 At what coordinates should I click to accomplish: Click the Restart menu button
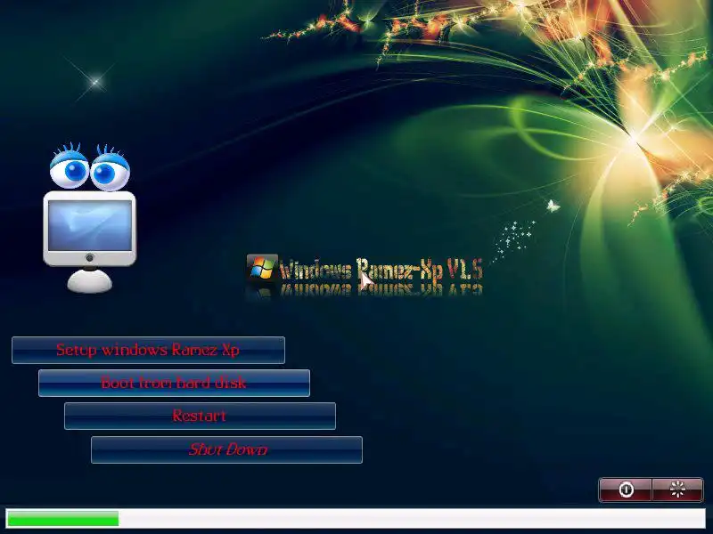coord(200,416)
